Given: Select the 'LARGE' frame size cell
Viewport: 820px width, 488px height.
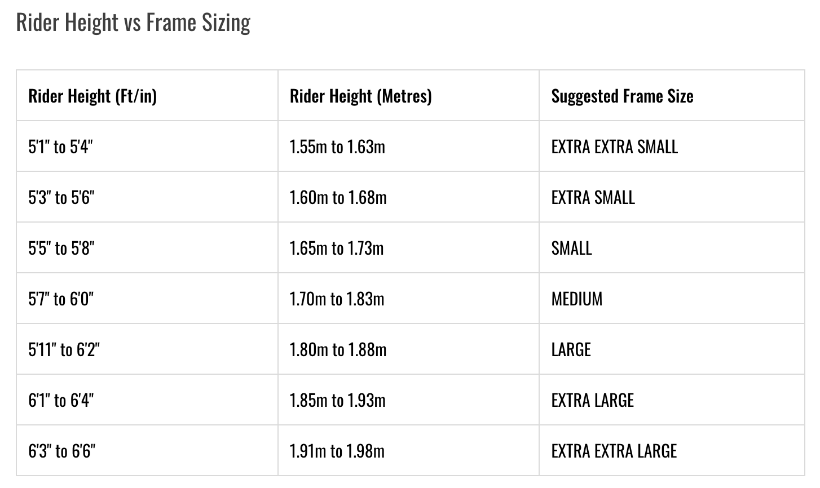Looking at the screenshot, I should (571, 349).
